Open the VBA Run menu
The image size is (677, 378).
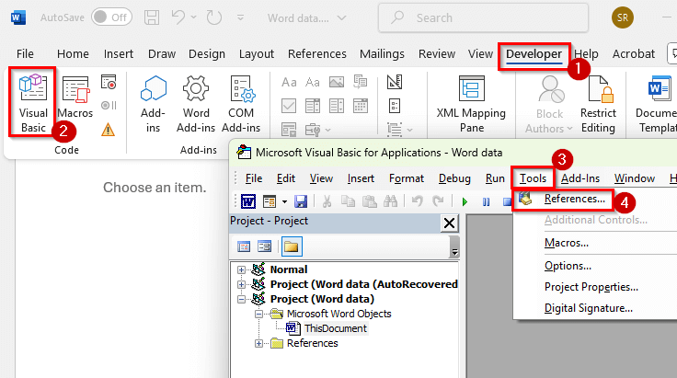[x=495, y=178]
